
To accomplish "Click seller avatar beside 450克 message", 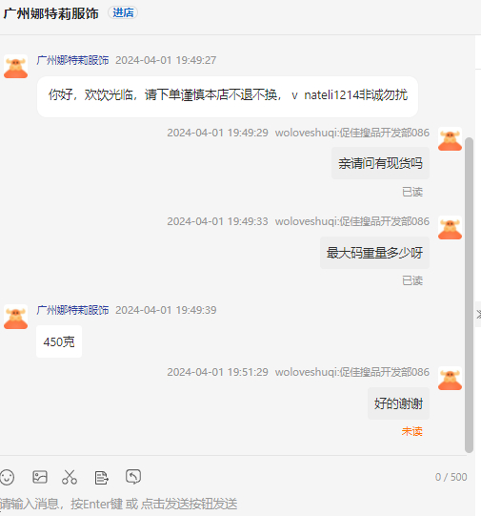I will pos(15,317).
